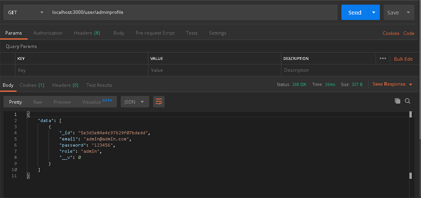This screenshot has width=421, height=198.
Task: Switch response view to Preview
Action: 62,102
